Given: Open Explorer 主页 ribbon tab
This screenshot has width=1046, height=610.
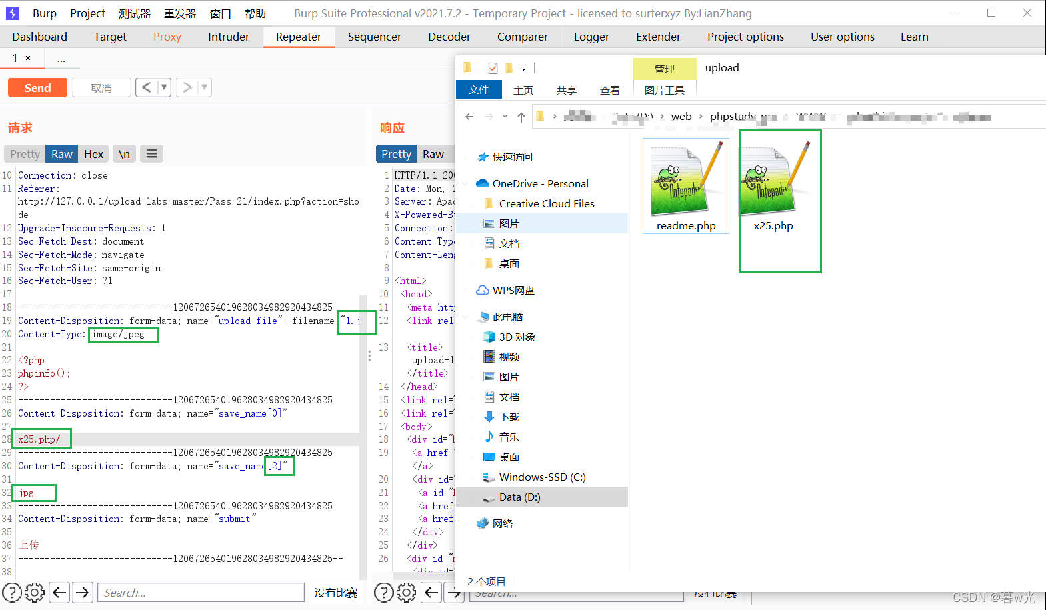Looking at the screenshot, I should (x=523, y=90).
